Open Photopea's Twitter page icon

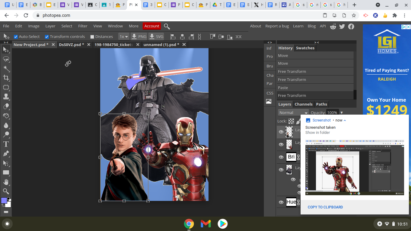click(342, 26)
